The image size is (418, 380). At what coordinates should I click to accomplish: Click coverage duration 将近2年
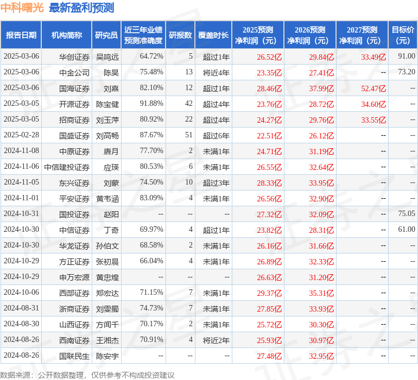pyautogui.click(x=216, y=340)
